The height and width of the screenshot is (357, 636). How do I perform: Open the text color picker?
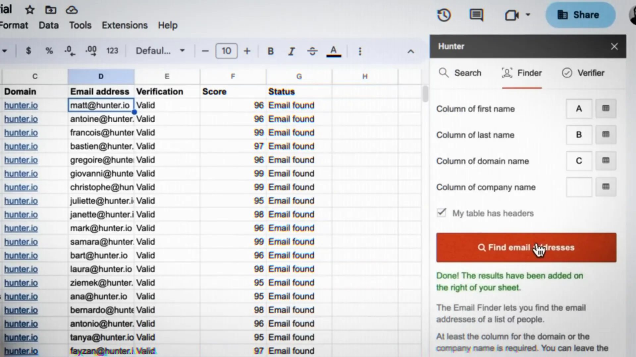tap(334, 51)
